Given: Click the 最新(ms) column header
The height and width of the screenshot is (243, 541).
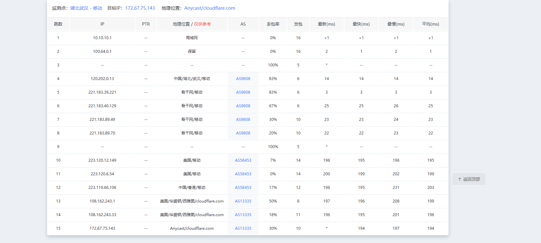Looking at the screenshot, I should 327,24.
